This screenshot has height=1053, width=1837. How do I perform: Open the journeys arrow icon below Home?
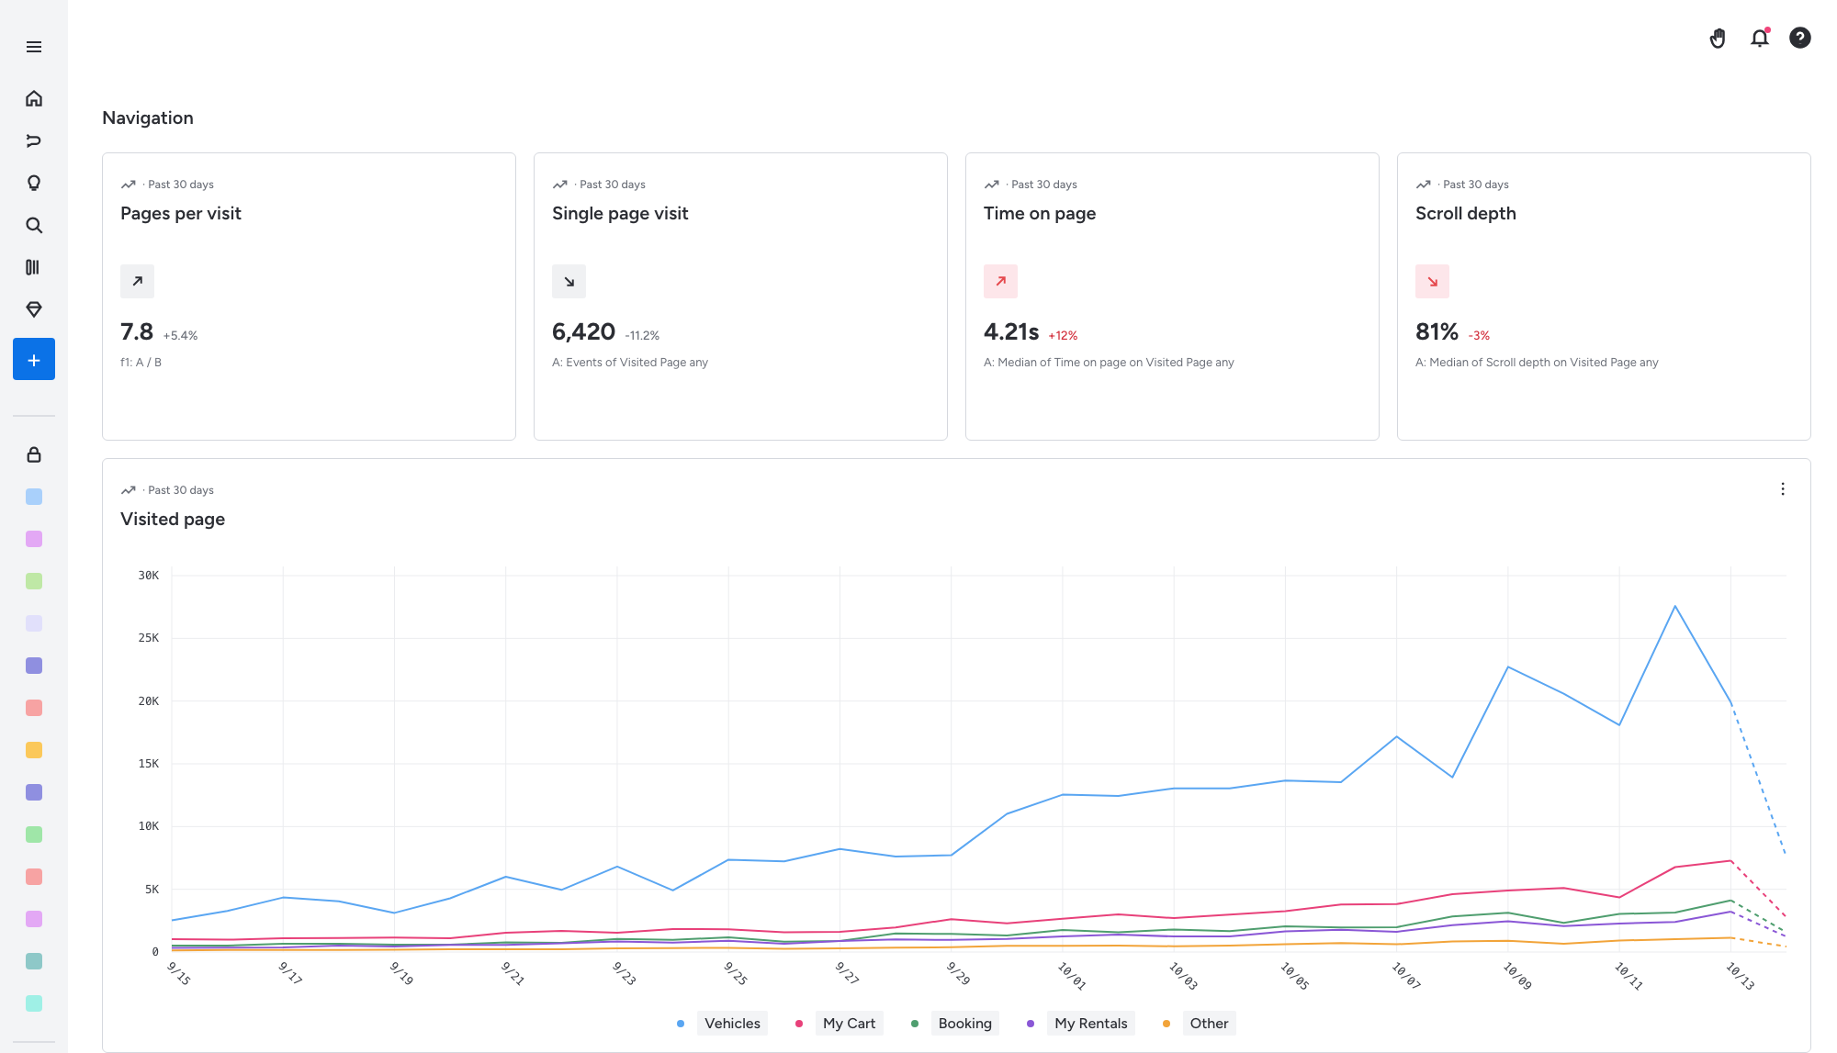[34, 140]
